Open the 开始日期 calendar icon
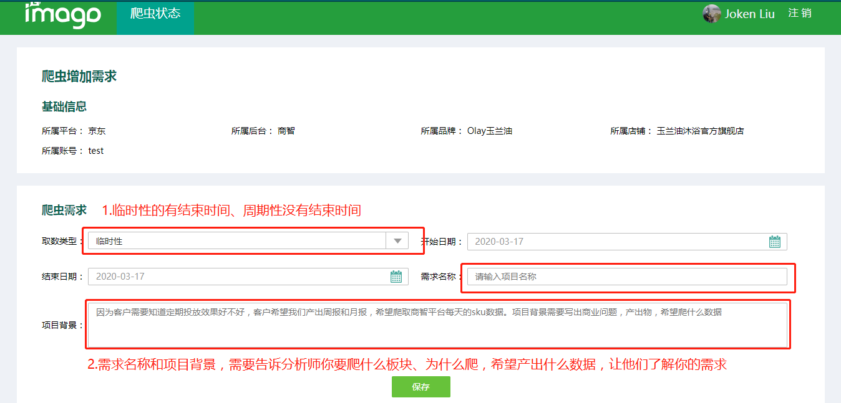This screenshot has height=403, width=841. point(775,242)
